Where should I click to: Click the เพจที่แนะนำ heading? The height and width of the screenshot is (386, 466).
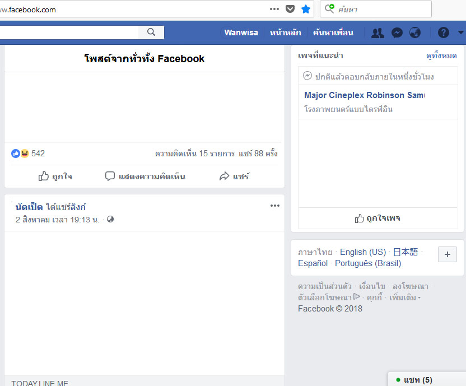(x=321, y=55)
